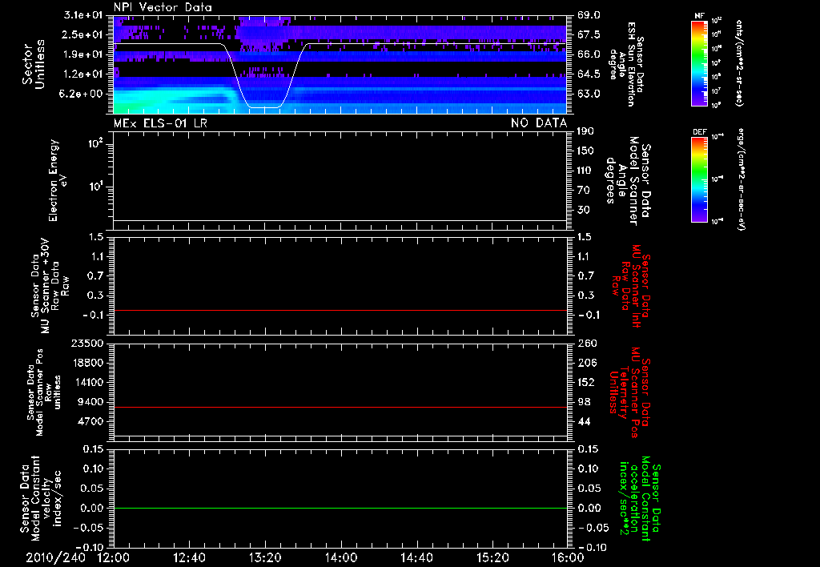Click the 'cnts/(cm**2-sr-sec)' units label

739,62
